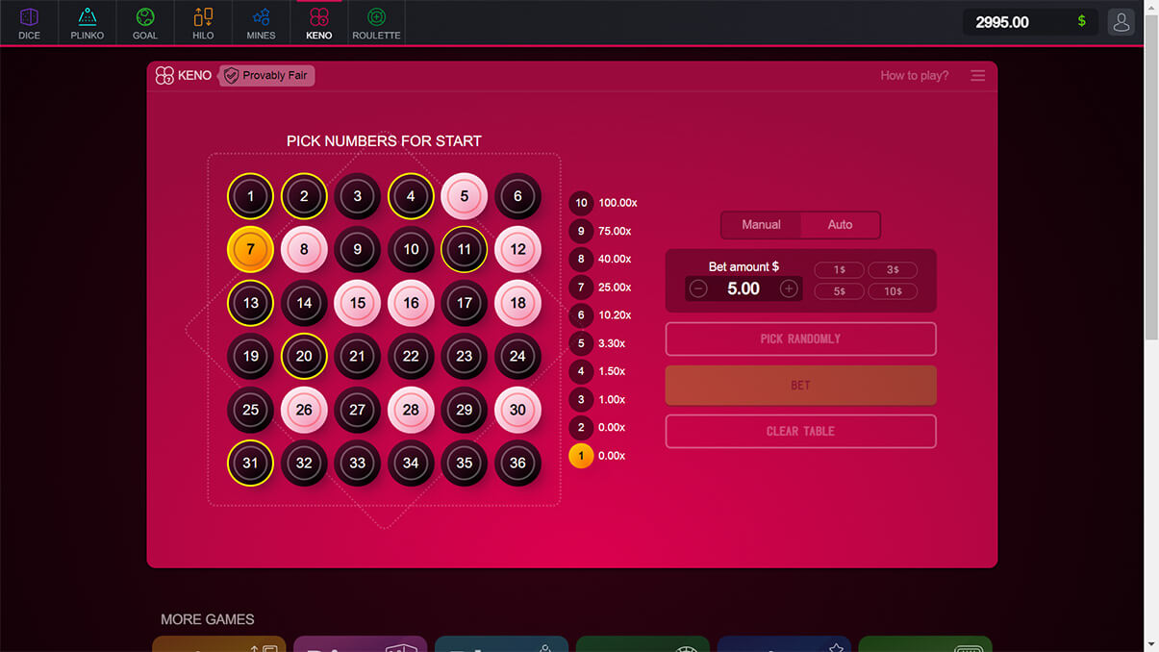Open the Mines game icon
This screenshot has width=1159, height=652.
(261, 23)
